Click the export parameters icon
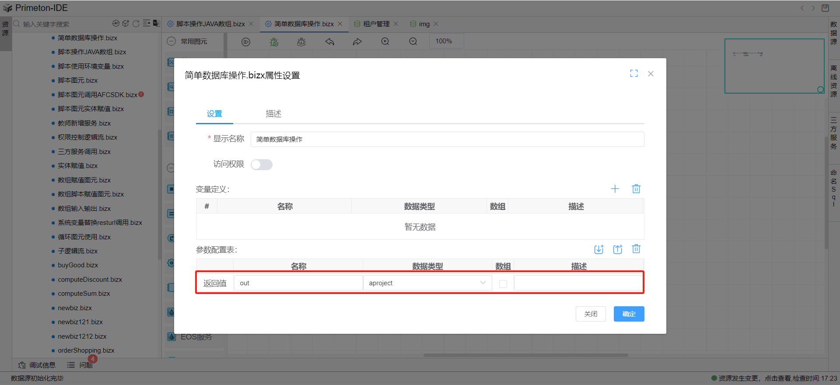Screen dimensions: 840x385 click(x=617, y=249)
